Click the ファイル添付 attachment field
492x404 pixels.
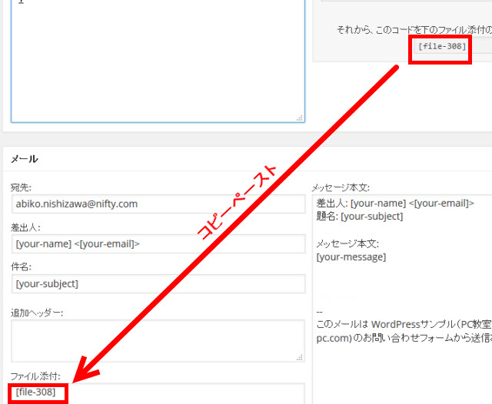click(x=158, y=393)
